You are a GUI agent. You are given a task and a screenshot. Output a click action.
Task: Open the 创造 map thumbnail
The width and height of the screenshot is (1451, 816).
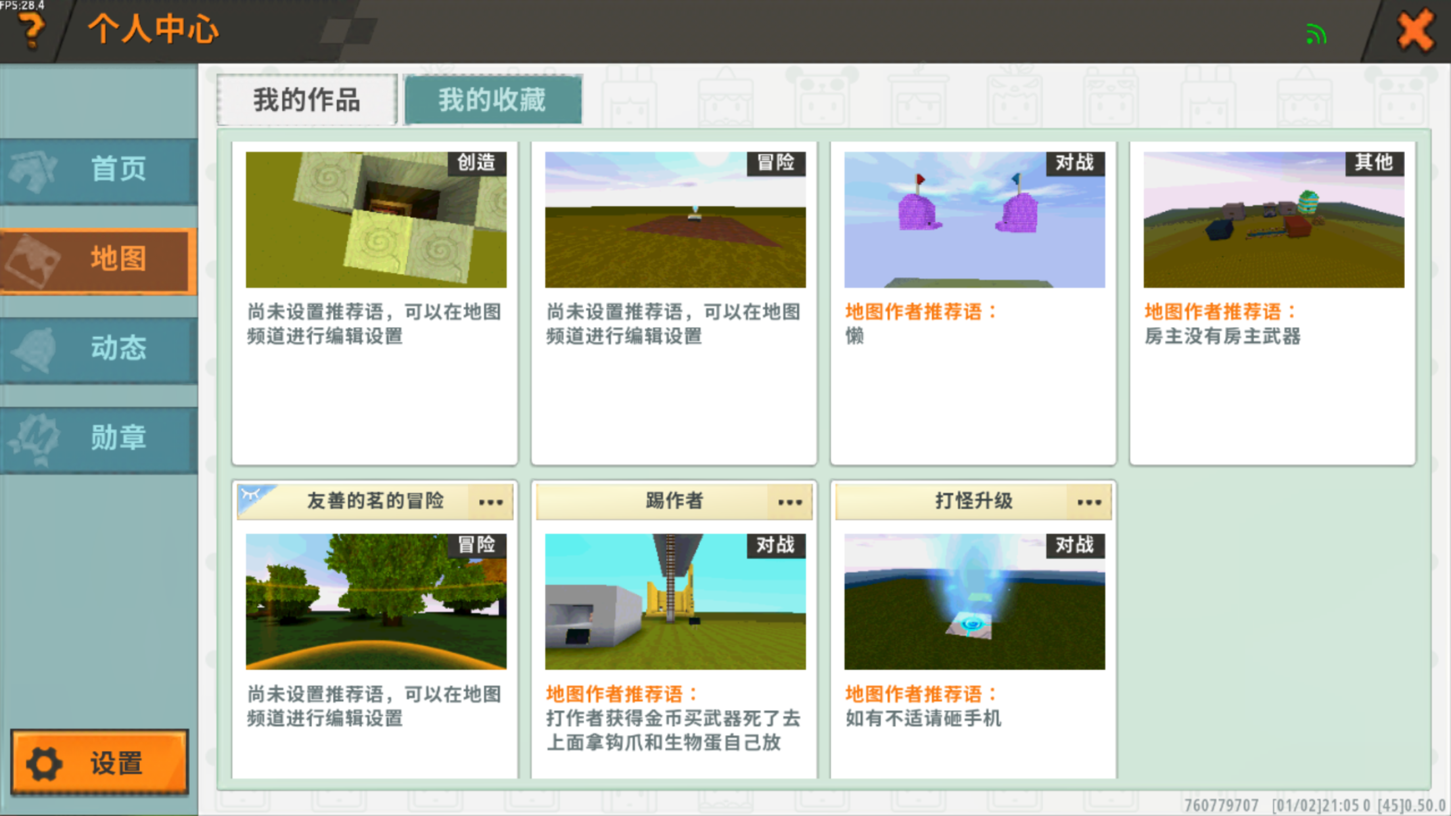376,219
